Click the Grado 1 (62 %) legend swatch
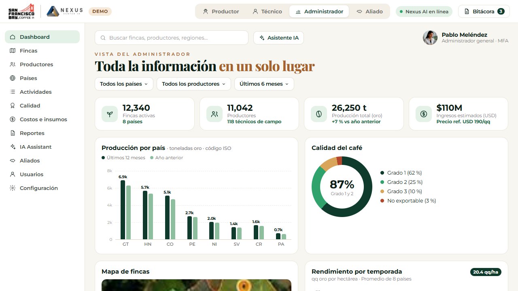Screen dimensions: 518x291 coord(382,173)
